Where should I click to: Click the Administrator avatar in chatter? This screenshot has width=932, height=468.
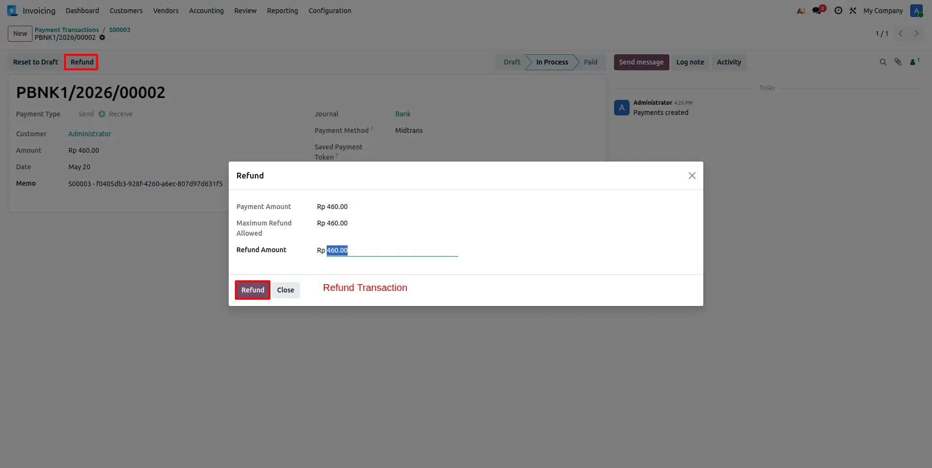622,108
